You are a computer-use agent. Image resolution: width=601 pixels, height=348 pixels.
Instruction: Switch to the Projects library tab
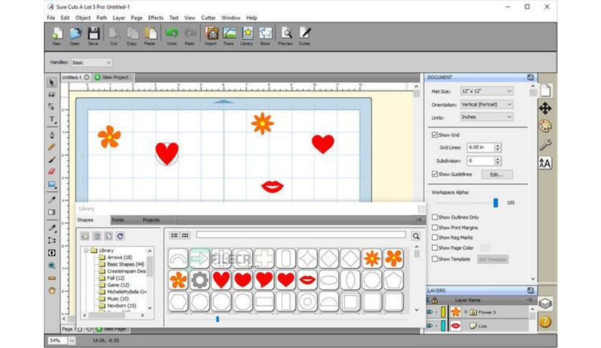point(159,220)
